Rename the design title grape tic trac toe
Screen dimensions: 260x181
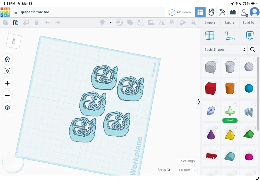tap(35, 12)
